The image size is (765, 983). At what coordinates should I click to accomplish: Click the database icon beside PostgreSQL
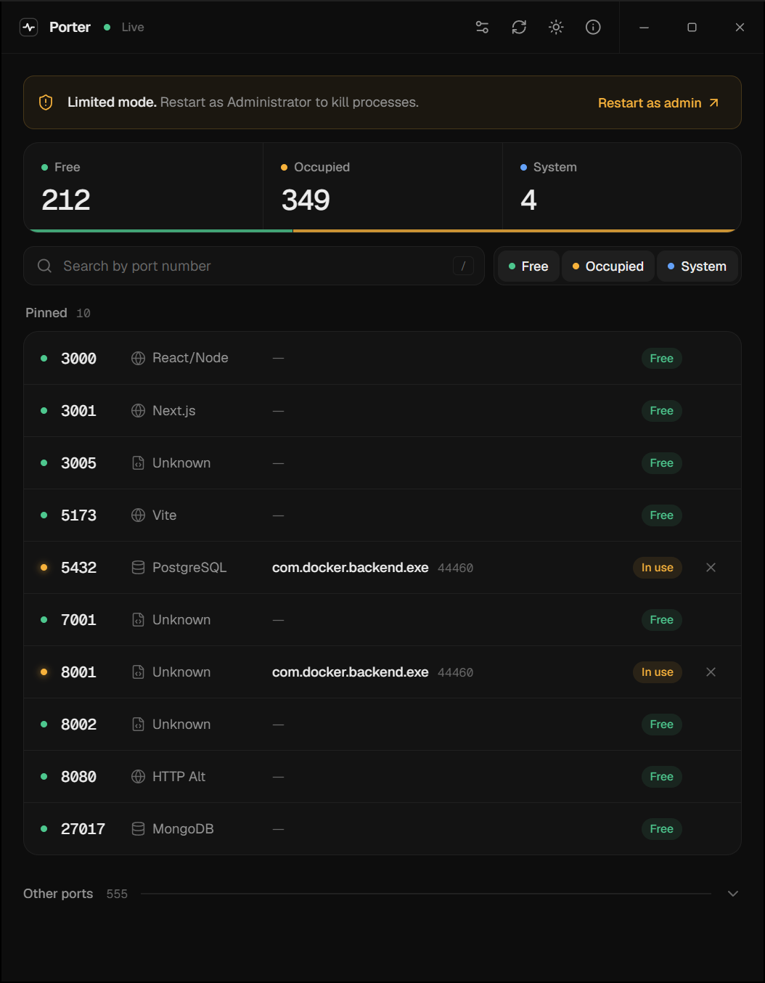[x=138, y=567]
